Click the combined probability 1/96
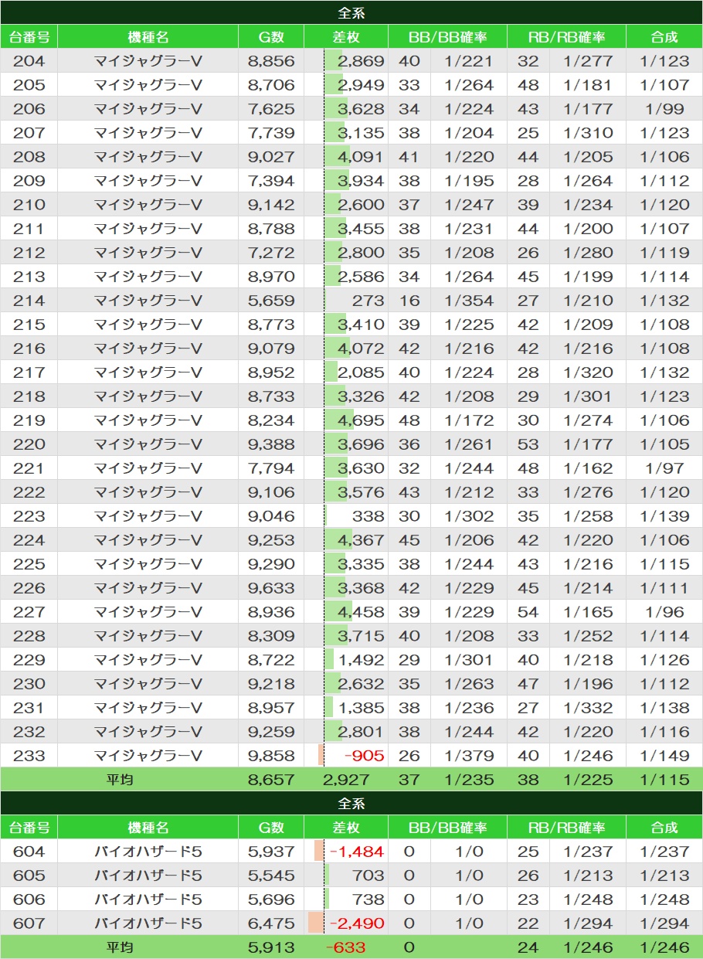This screenshot has height=959, width=703. (664, 612)
